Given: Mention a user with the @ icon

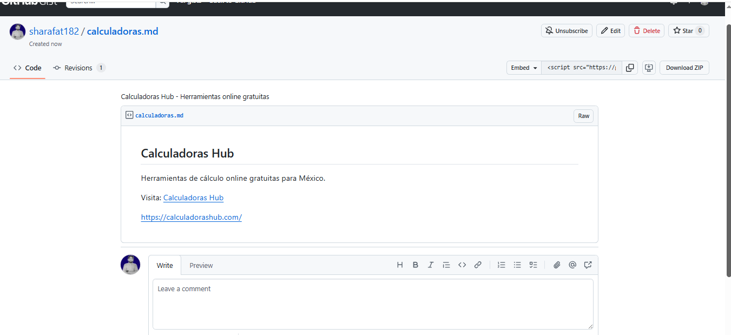Looking at the screenshot, I should click(572, 265).
